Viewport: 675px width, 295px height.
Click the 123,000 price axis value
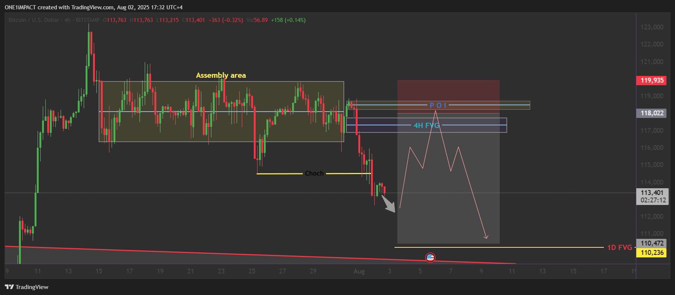tap(652, 27)
